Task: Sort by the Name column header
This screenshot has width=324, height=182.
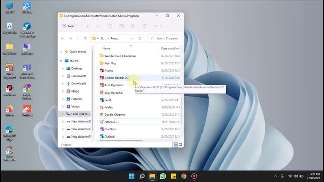Action: (106, 49)
